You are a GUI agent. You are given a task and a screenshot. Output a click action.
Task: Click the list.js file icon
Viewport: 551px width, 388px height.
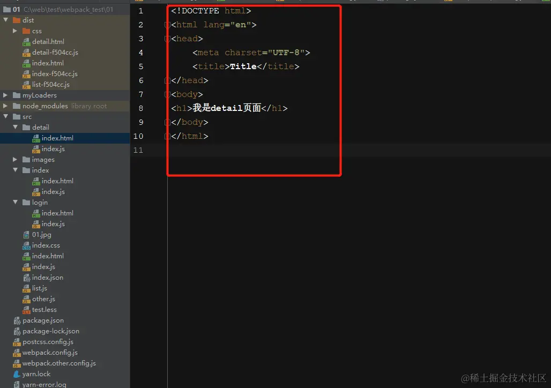point(26,288)
